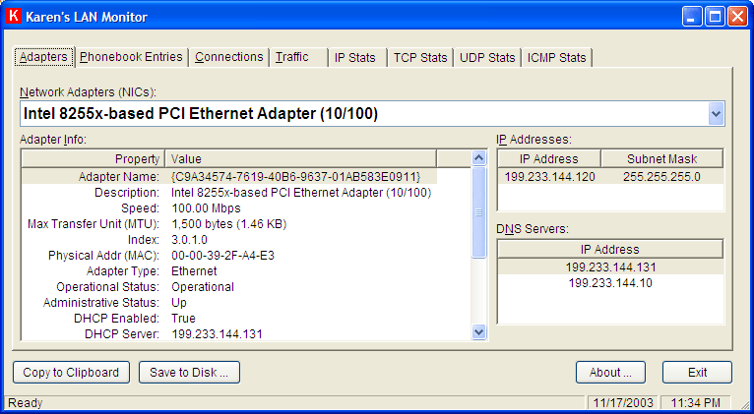Switch to the Connections tab

pos(229,57)
